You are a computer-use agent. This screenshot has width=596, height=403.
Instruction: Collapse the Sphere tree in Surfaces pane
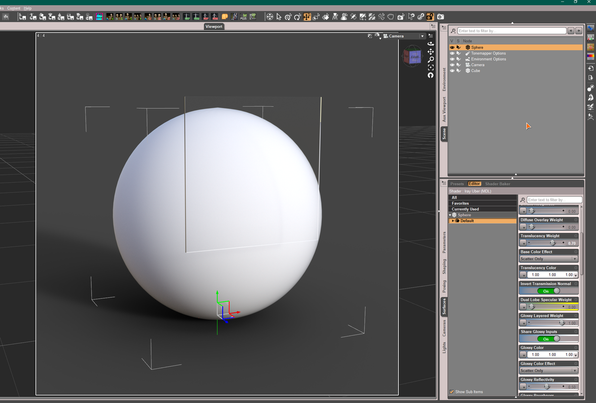pyautogui.click(x=450, y=215)
